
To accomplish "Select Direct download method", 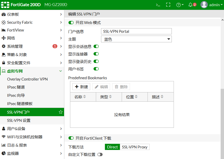I will [x=112, y=147].
